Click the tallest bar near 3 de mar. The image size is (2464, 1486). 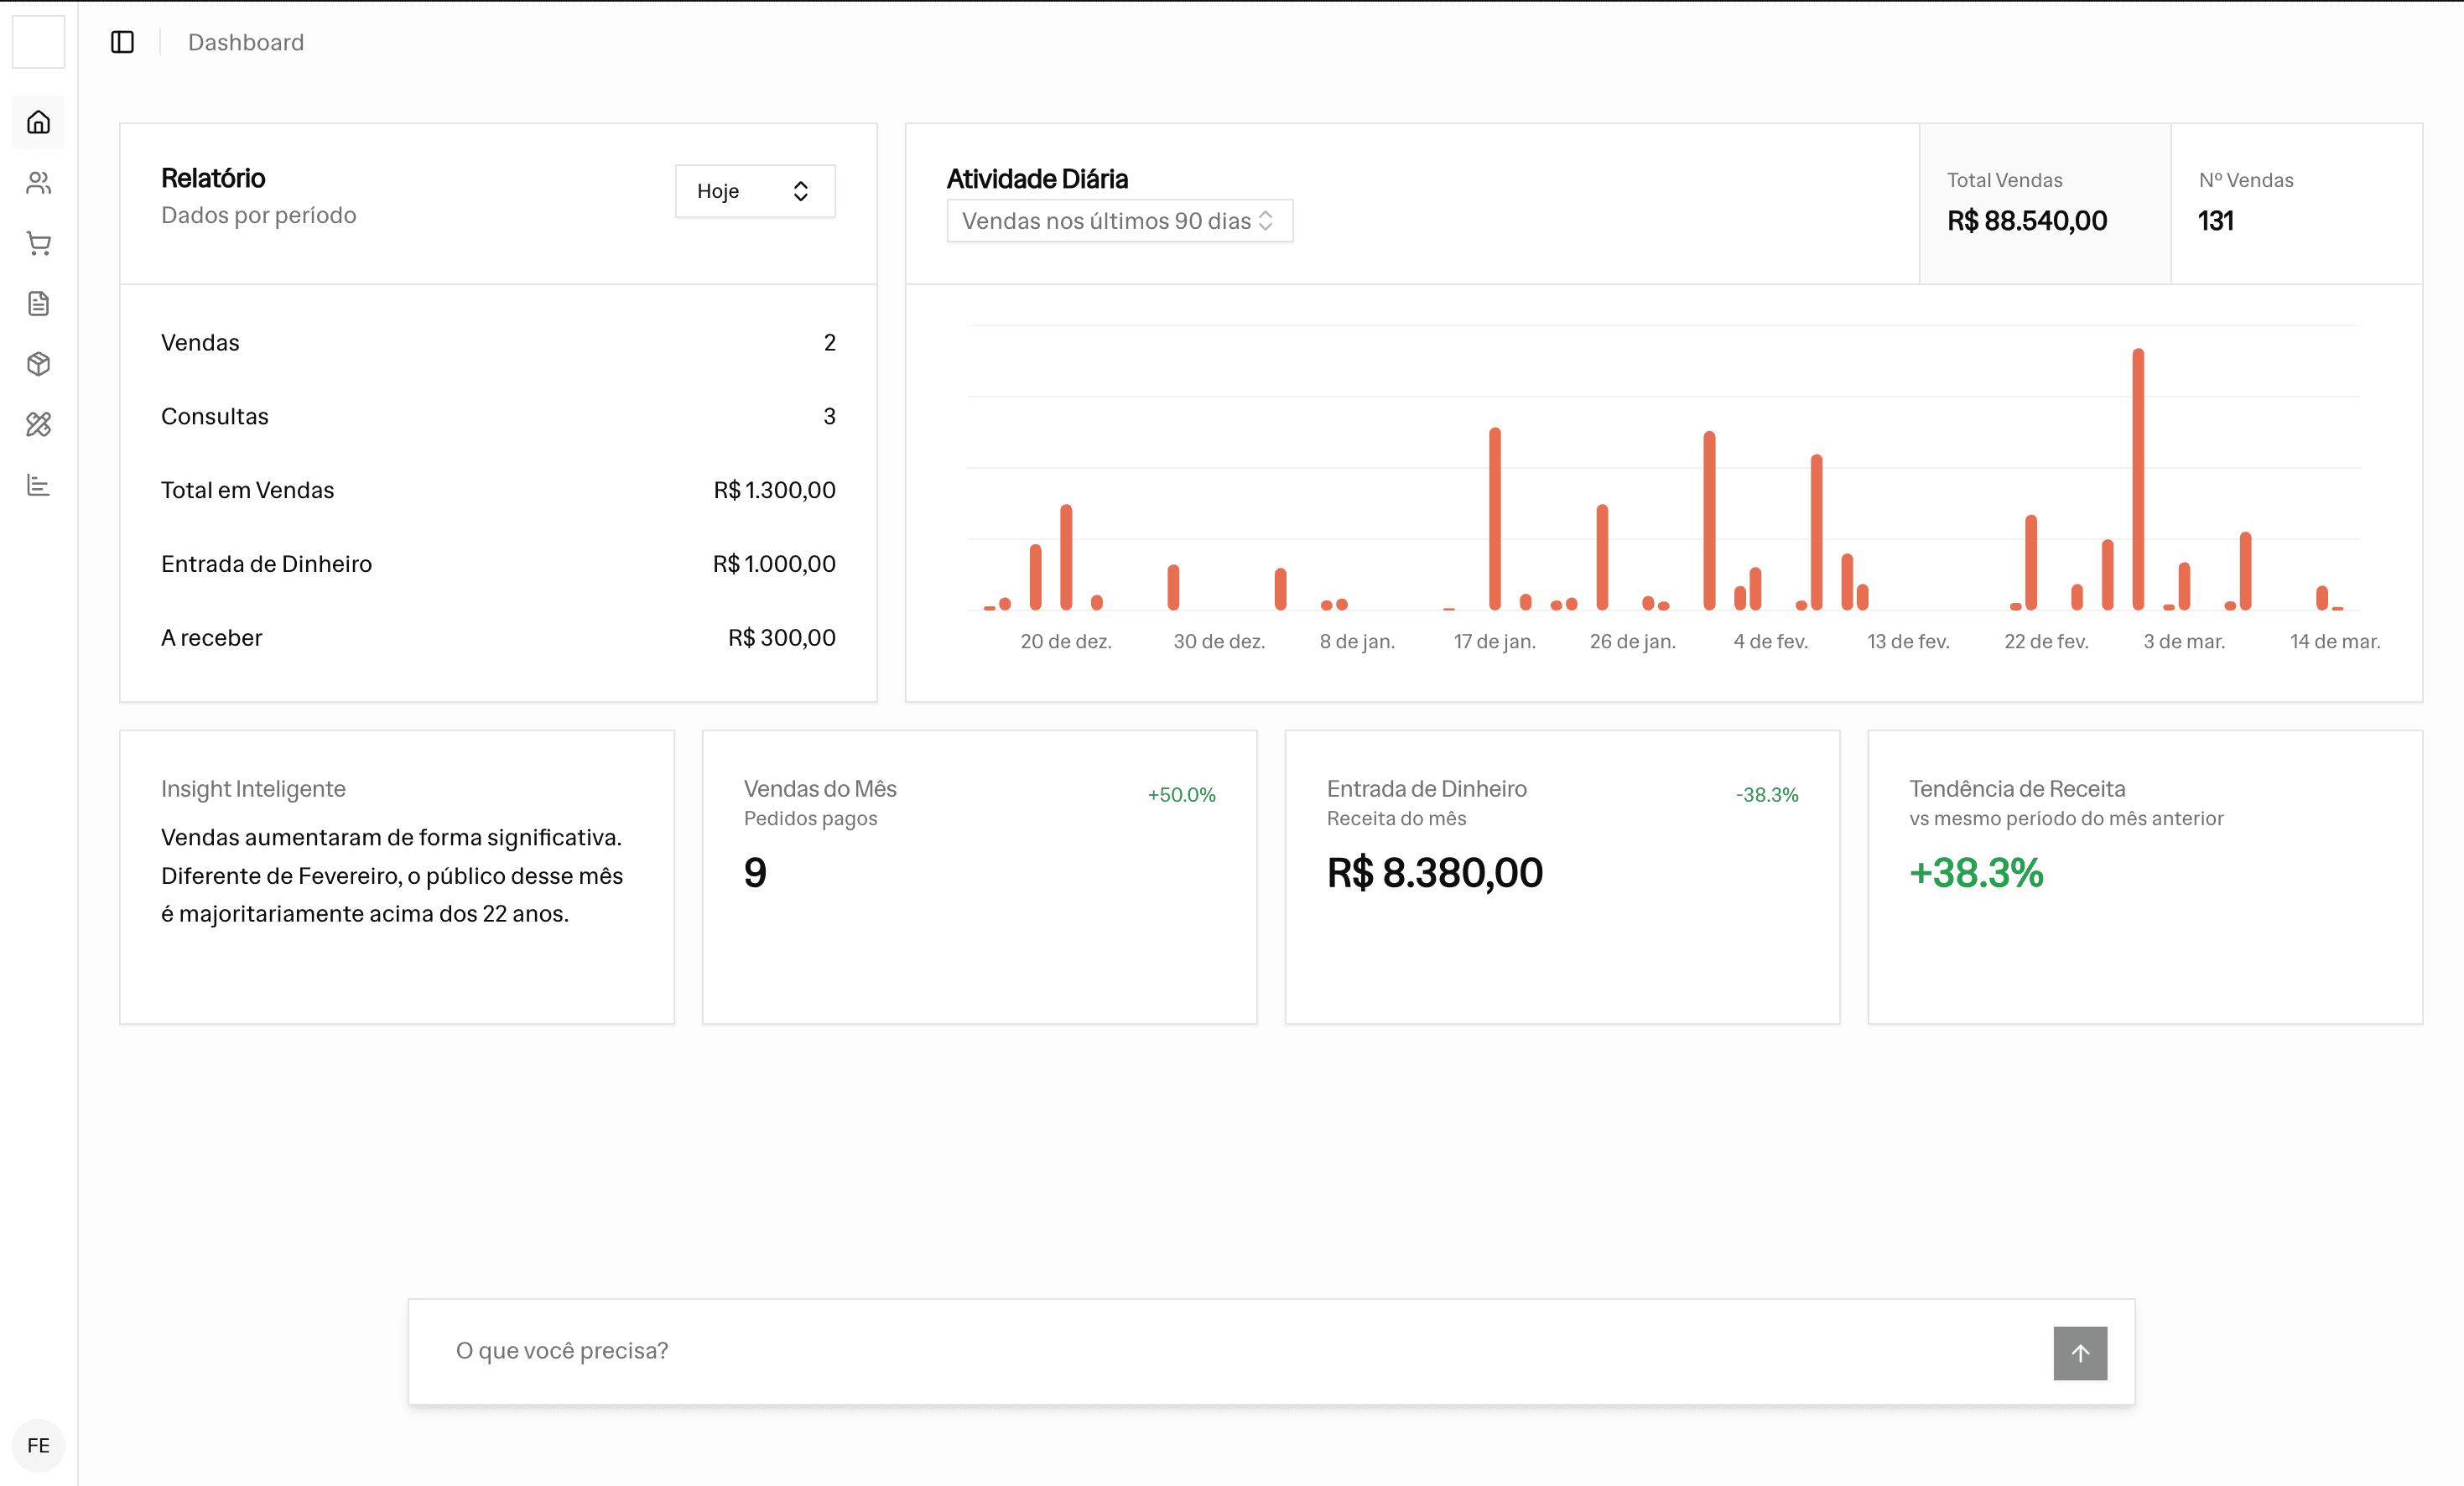2137,480
